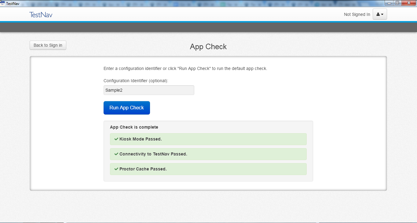417x223 pixels.
Task: Open the user account dropdown menu
Action: 380,14
